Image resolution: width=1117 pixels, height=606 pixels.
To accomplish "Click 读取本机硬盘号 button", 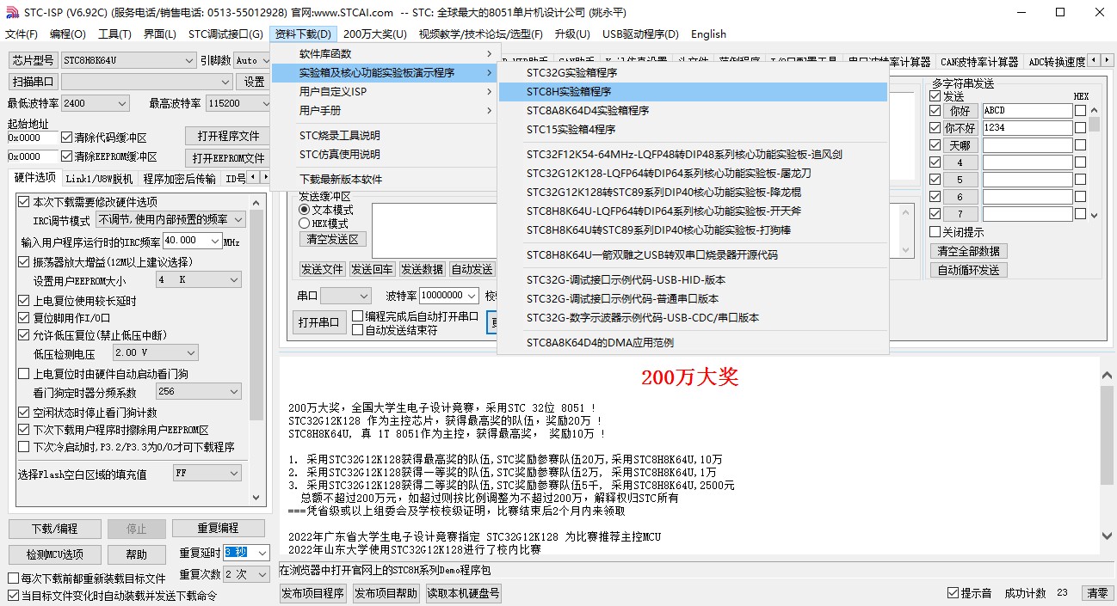I will coord(463,593).
